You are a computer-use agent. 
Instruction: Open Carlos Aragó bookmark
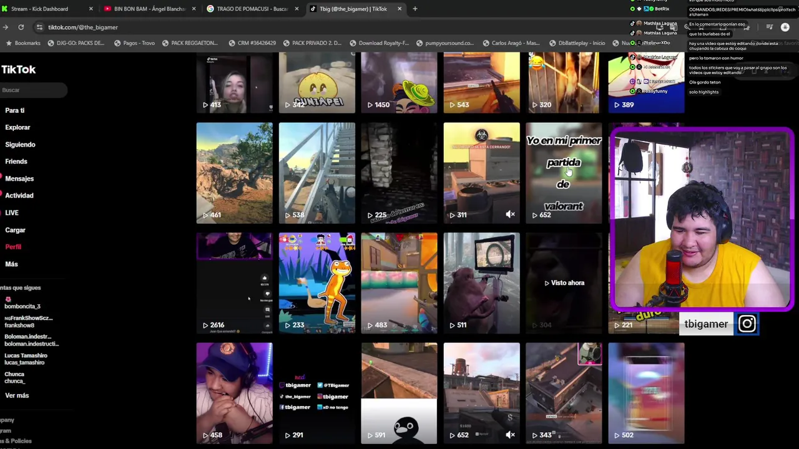(x=511, y=43)
